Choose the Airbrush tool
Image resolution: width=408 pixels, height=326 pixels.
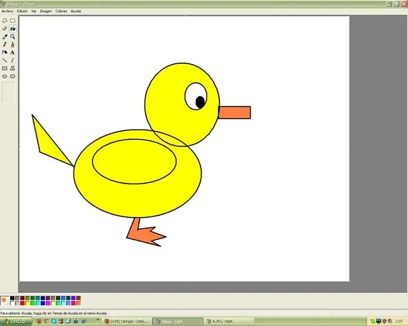pyautogui.click(x=5, y=53)
